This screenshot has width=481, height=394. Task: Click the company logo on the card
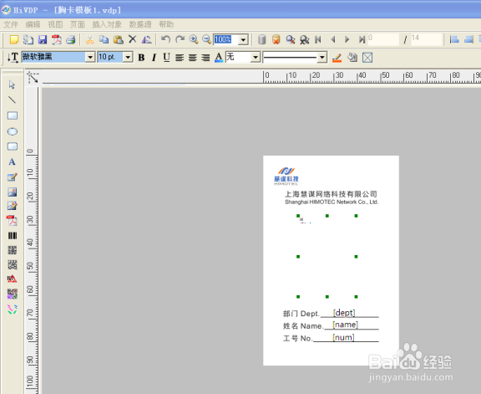(x=286, y=177)
